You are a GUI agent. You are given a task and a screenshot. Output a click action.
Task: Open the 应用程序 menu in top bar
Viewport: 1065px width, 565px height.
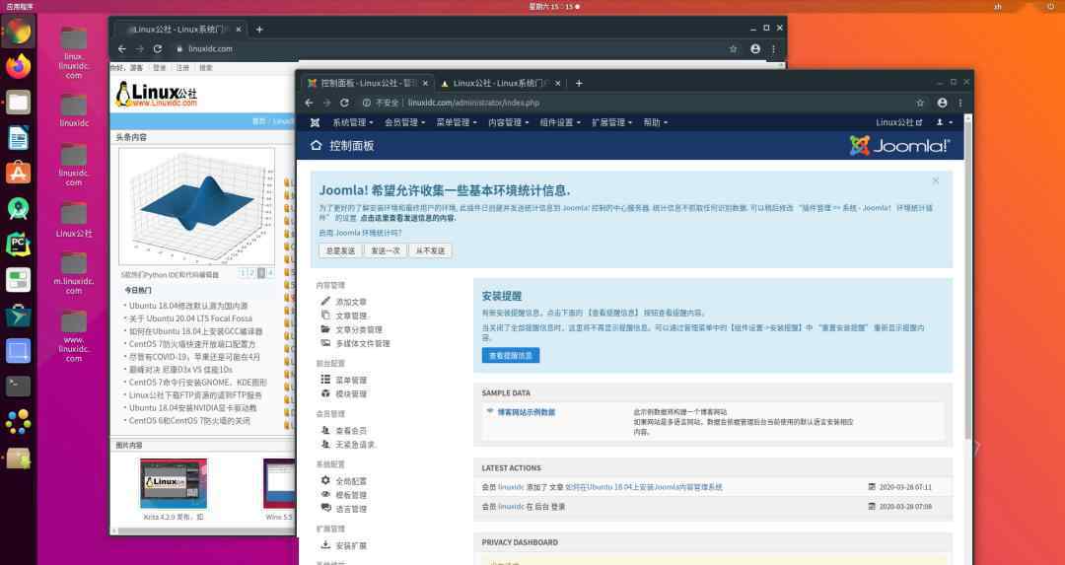click(x=20, y=6)
